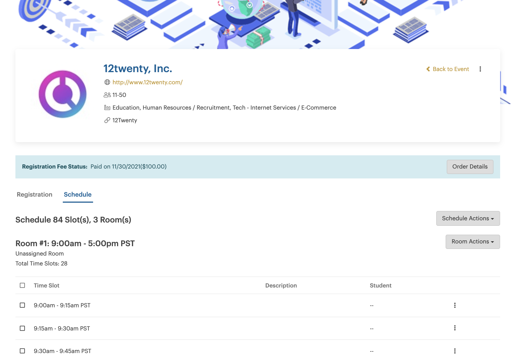Viewport: 515px width, 358px height.
Task: Open Order Details
Action: (x=470, y=167)
